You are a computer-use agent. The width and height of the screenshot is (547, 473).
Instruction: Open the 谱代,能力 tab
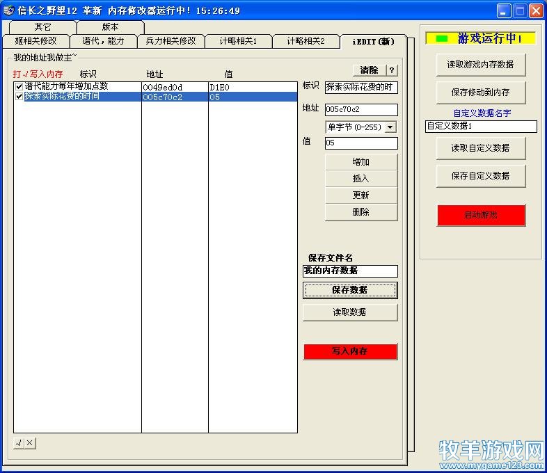(x=104, y=41)
